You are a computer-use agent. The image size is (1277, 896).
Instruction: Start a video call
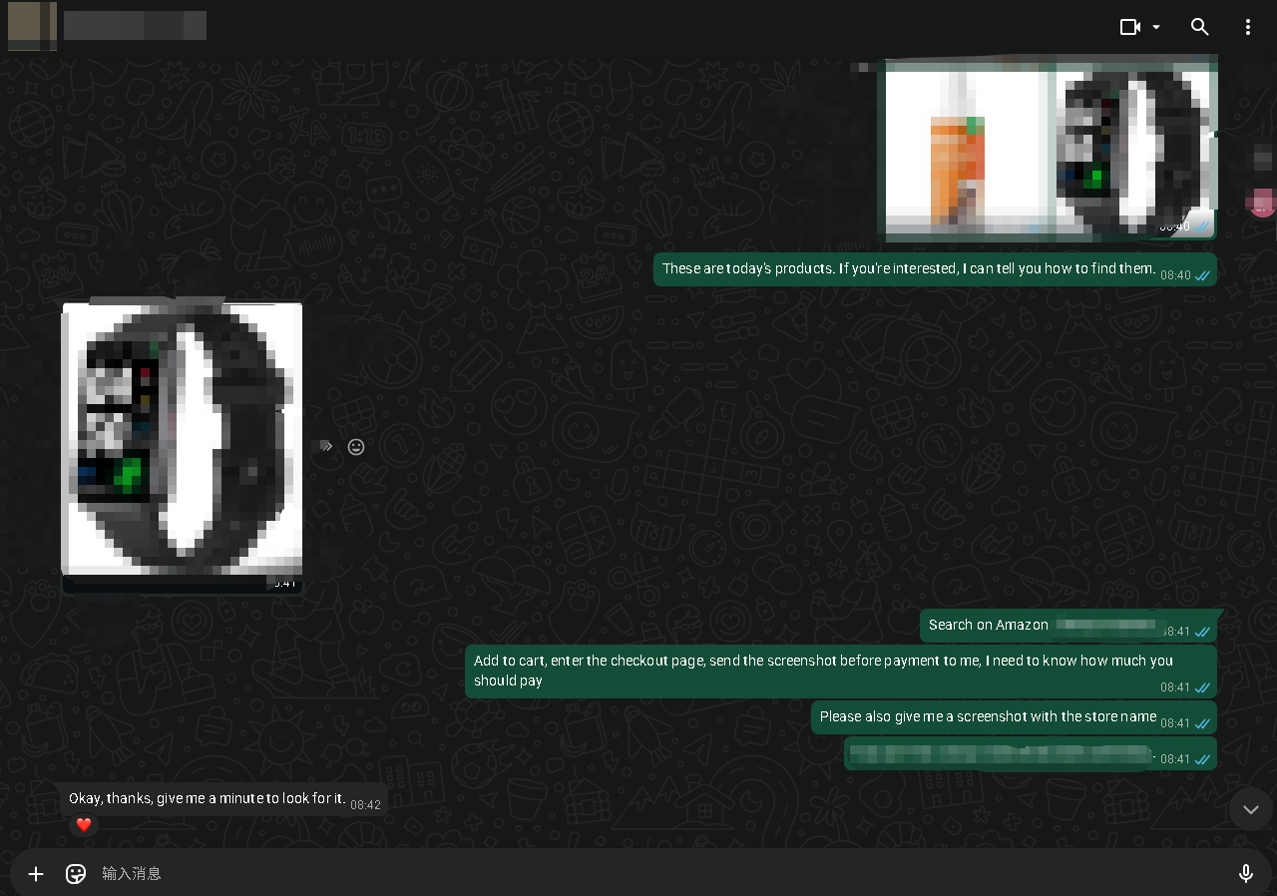point(1129,27)
